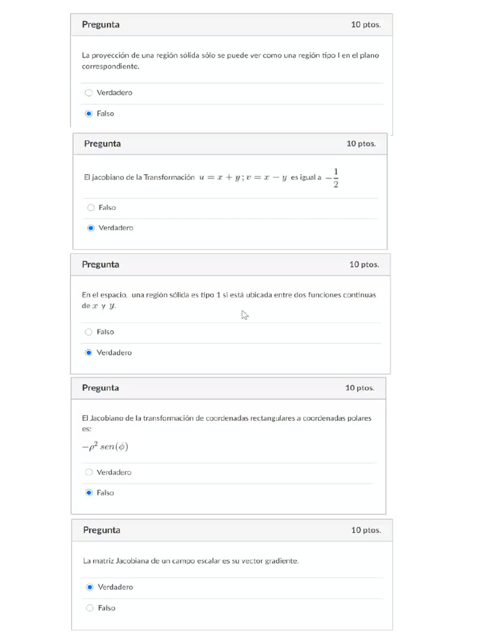Click the Pregunta header of the gradient question
The image size is (480, 640).
(x=102, y=530)
